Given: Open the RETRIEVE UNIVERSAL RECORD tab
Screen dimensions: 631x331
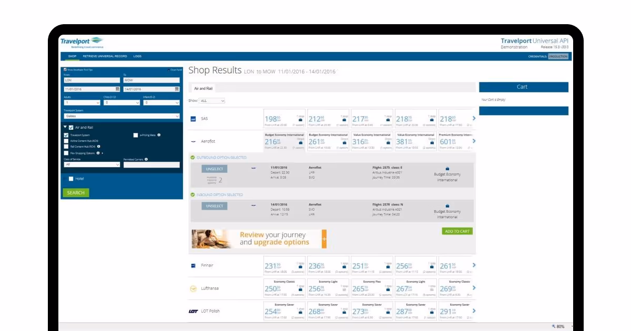Looking at the screenshot, I should (x=105, y=56).
